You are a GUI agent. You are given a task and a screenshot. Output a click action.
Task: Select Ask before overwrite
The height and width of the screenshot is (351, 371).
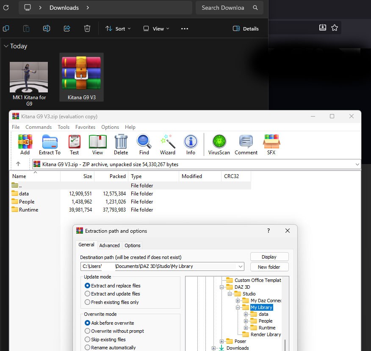click(109, 323)
